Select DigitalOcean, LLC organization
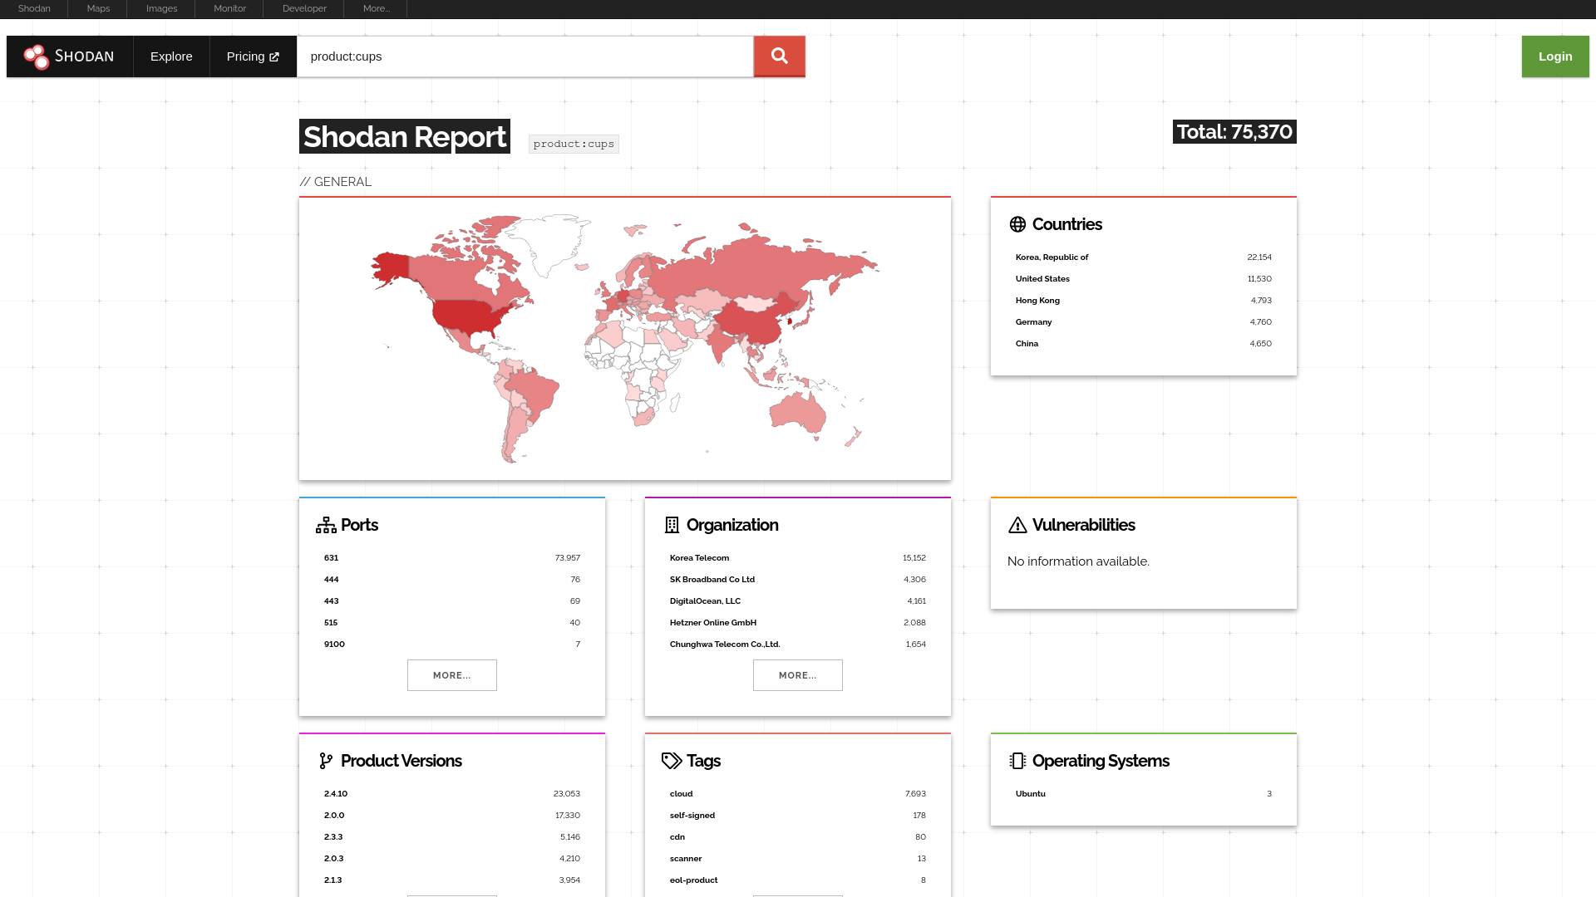Image resolution: width=1596 pixels, height=897 pixels. [x=798, y=601]
